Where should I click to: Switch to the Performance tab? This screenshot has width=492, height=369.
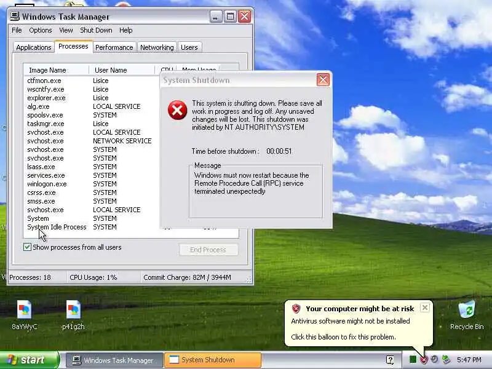114,47
